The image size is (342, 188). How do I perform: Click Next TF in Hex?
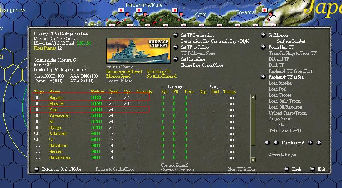[242, 169]
